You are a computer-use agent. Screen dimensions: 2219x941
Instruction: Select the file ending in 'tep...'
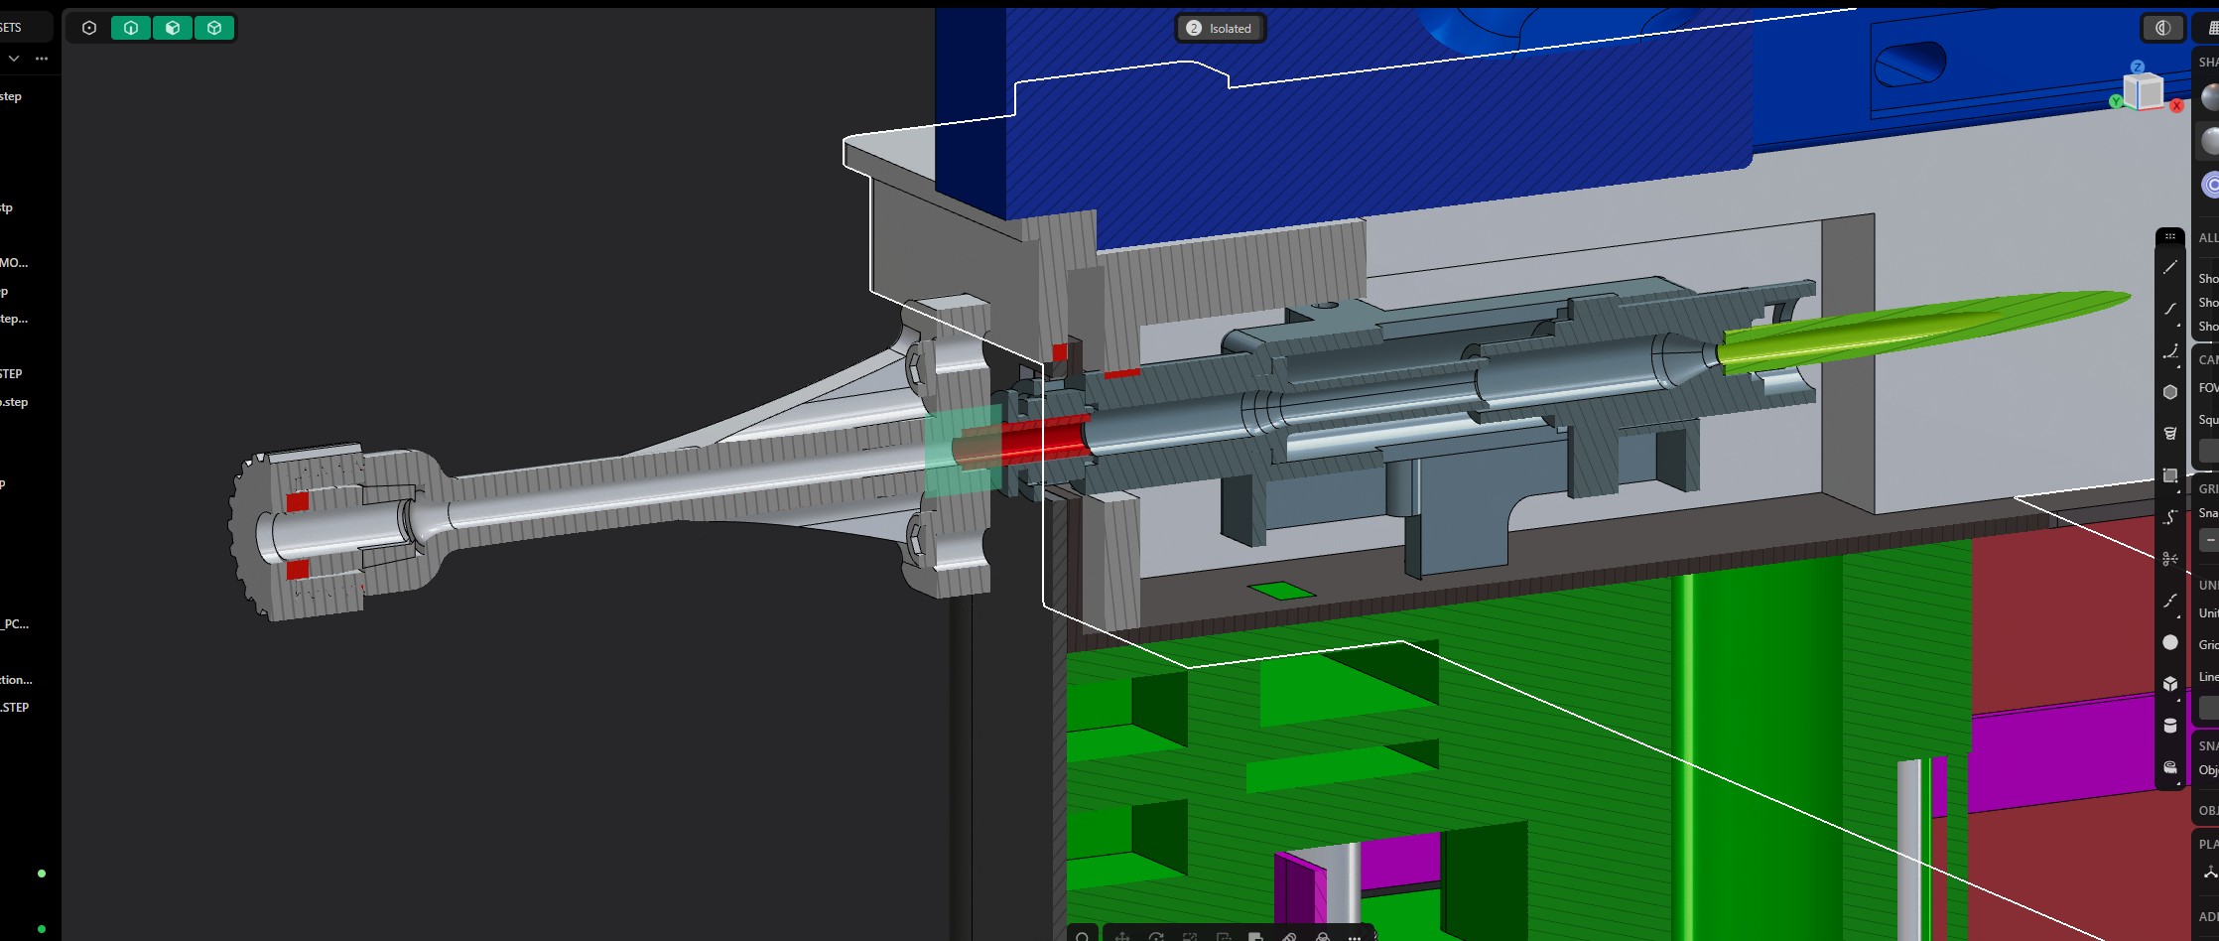click(14, 319)
